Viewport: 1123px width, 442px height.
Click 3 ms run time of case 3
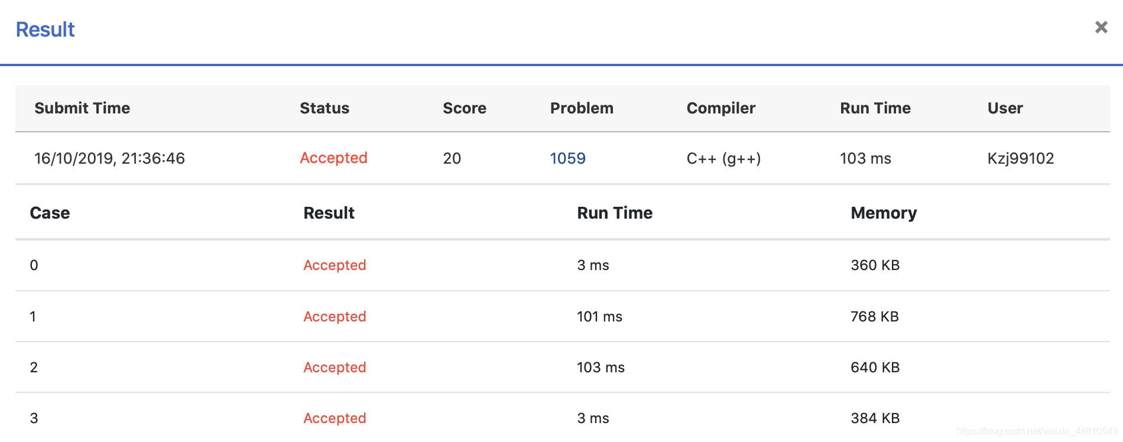coord(593,418)
